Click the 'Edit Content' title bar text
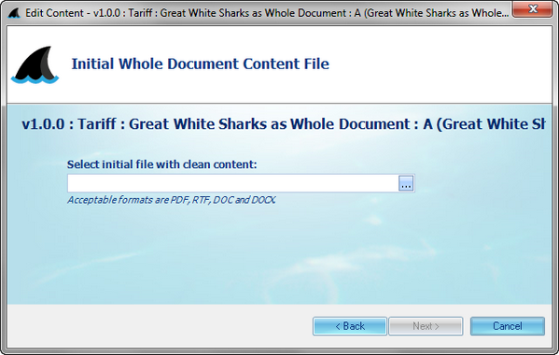This screenshot has height=355, width=559. (x=54, y=13)
